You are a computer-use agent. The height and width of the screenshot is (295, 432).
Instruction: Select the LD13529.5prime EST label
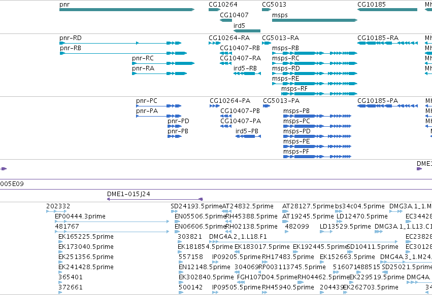pyautogui.click(x=345, y=227)
